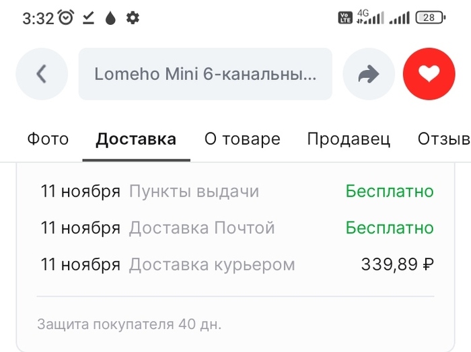The width and height of the screenshot is (471, 352).
Task: Tap the back arrow button
Action: (42, 74)
